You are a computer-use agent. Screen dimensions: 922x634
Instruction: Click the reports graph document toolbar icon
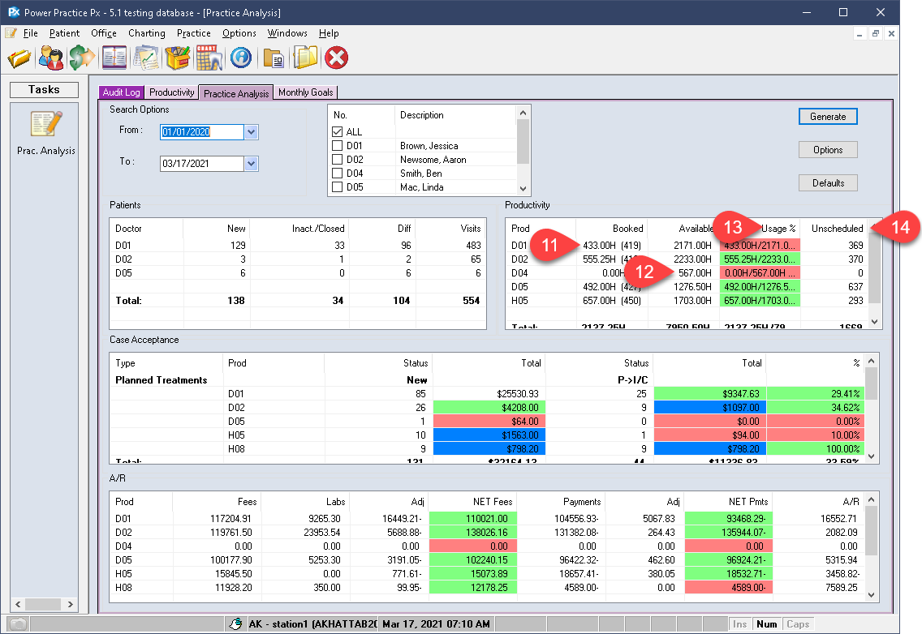pos(146,58)
